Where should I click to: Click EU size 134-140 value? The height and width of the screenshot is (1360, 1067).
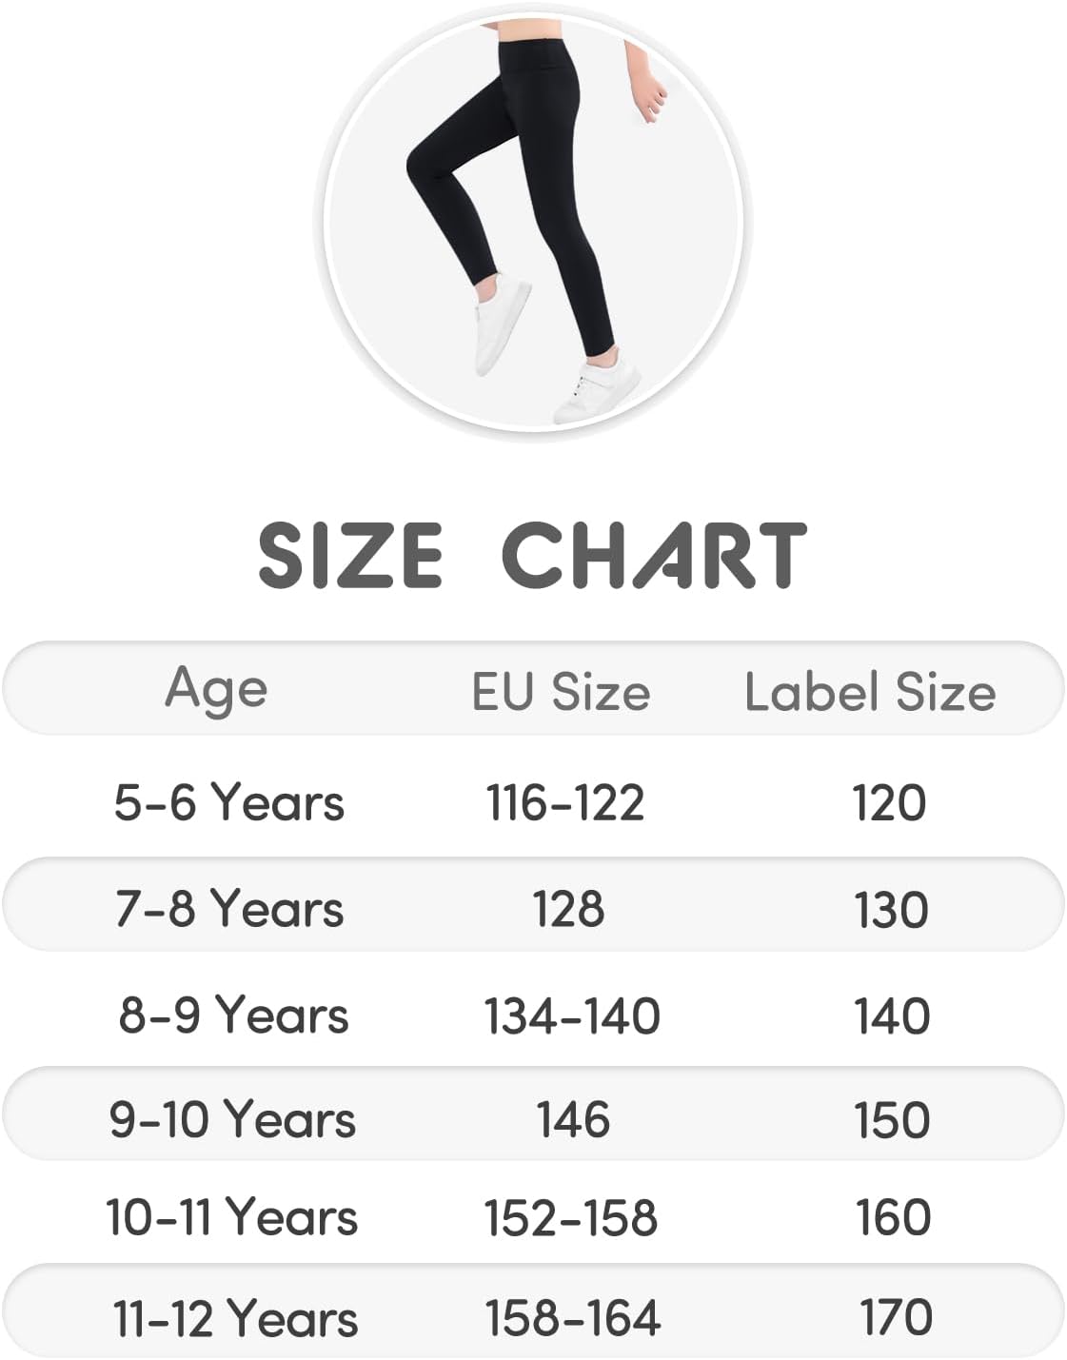pos(572,1015)
